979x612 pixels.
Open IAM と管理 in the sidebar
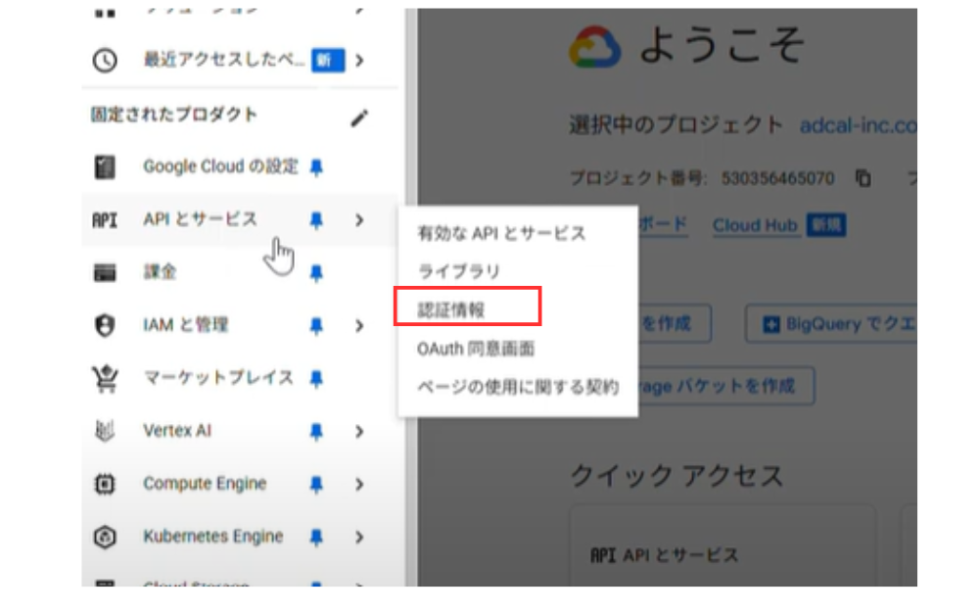[x=185, y=325]
